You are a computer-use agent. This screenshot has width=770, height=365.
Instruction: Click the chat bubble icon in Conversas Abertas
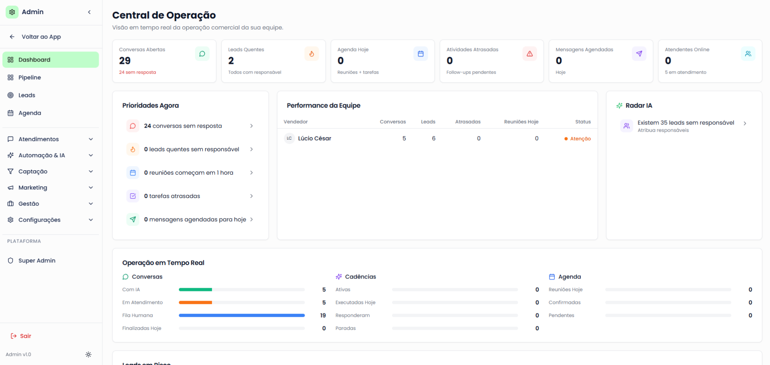[202, 54]
